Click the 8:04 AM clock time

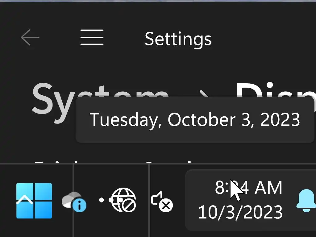249,188
